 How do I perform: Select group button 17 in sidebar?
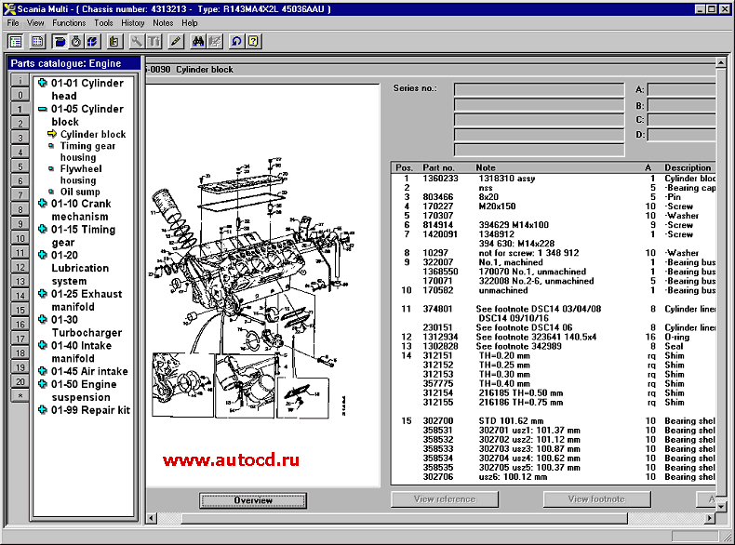click(20, 339)
